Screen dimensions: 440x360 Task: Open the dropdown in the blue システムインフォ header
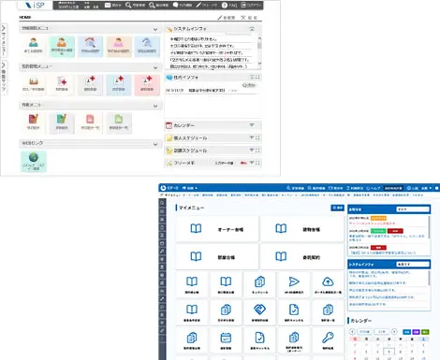pos(413,265)
